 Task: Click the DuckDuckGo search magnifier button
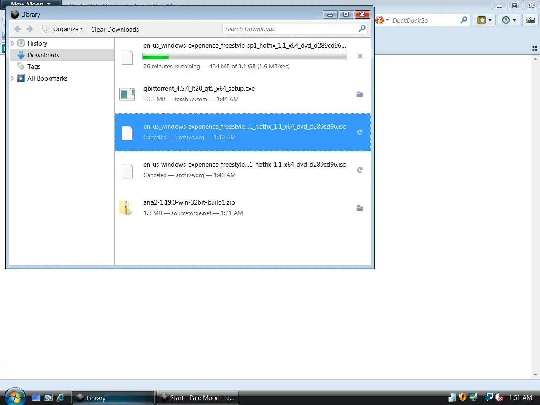click(464, 20)
